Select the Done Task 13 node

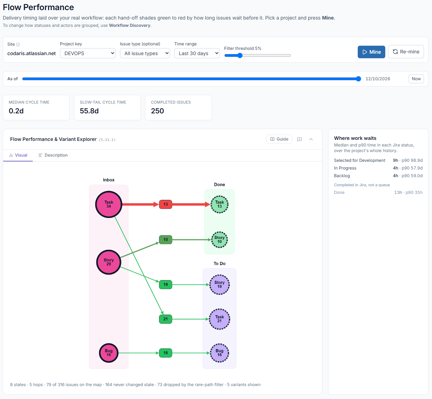[220, 204]
